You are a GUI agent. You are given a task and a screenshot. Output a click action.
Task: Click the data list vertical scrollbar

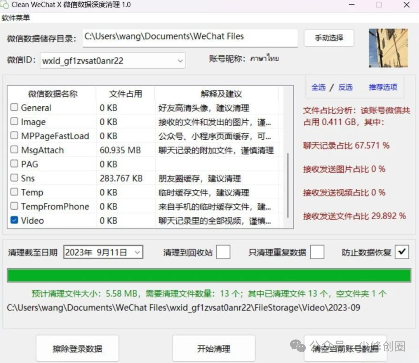(288, 185)
